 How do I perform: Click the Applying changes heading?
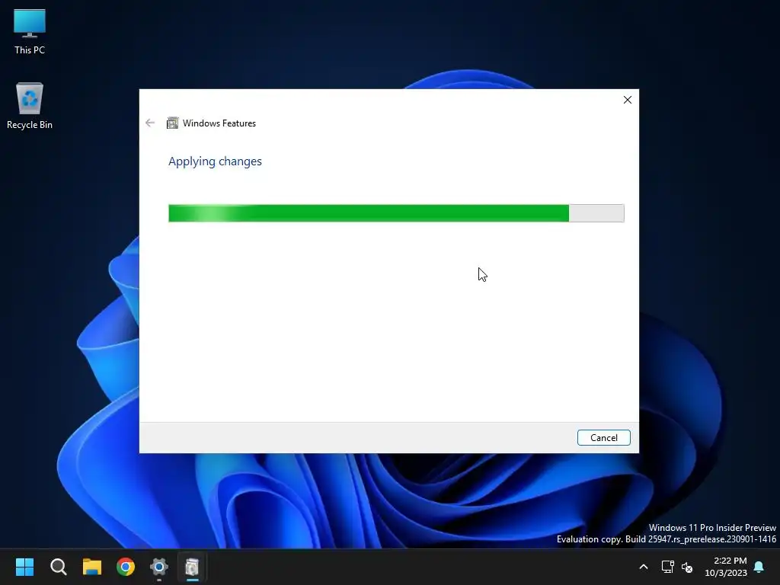tap(215, 161)
